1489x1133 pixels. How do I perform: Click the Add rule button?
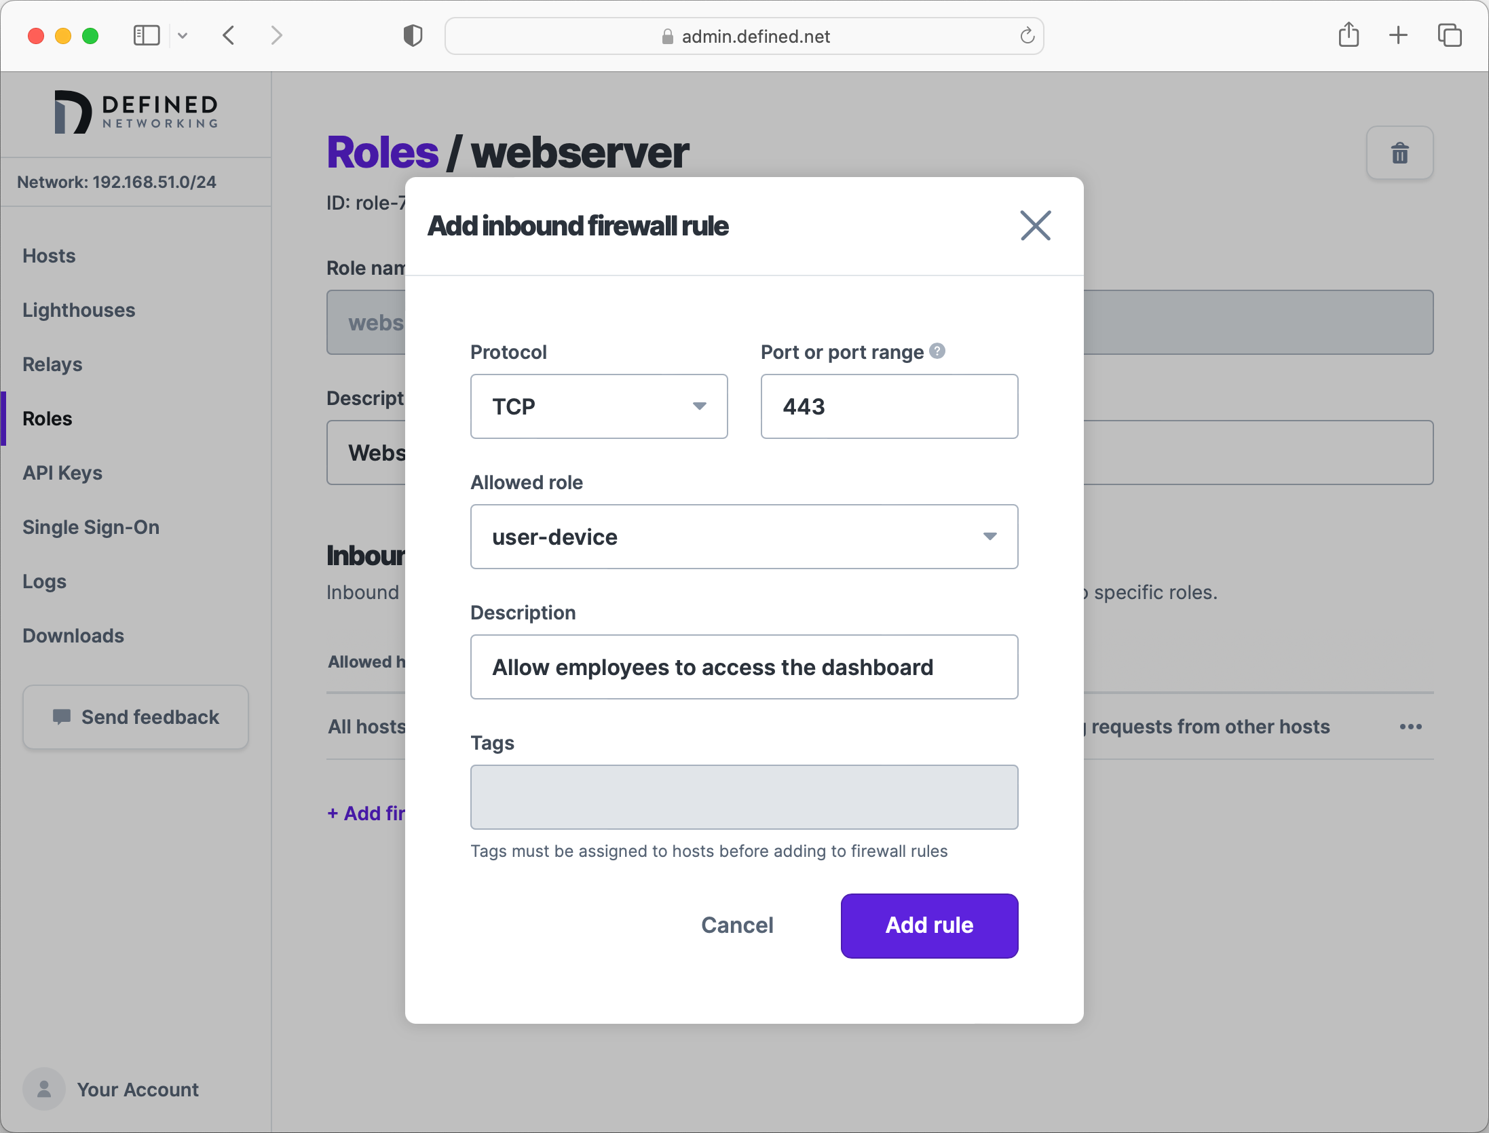point(928,925)
